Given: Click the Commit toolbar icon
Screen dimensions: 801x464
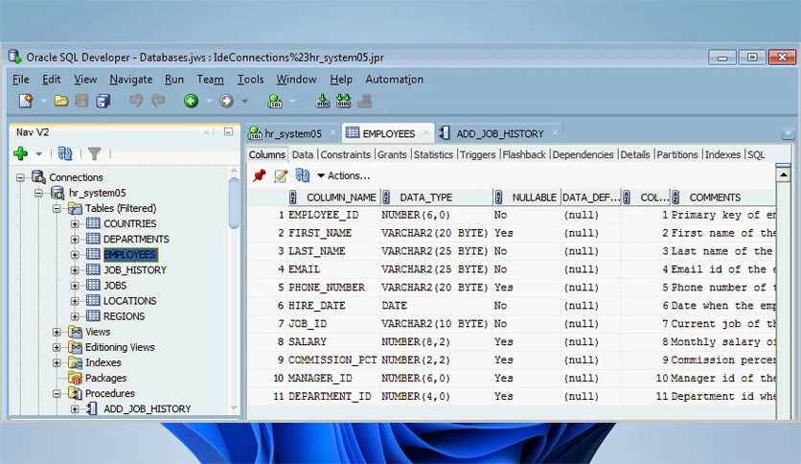Looking at the screenshot, I should tap(322, 101).
